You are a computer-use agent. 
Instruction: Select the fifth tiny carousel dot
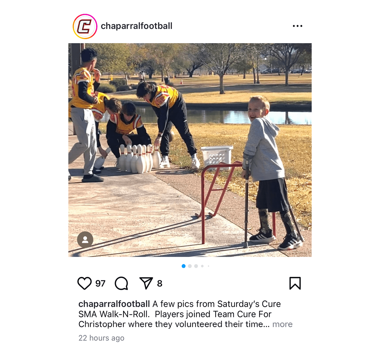point(208,266)
